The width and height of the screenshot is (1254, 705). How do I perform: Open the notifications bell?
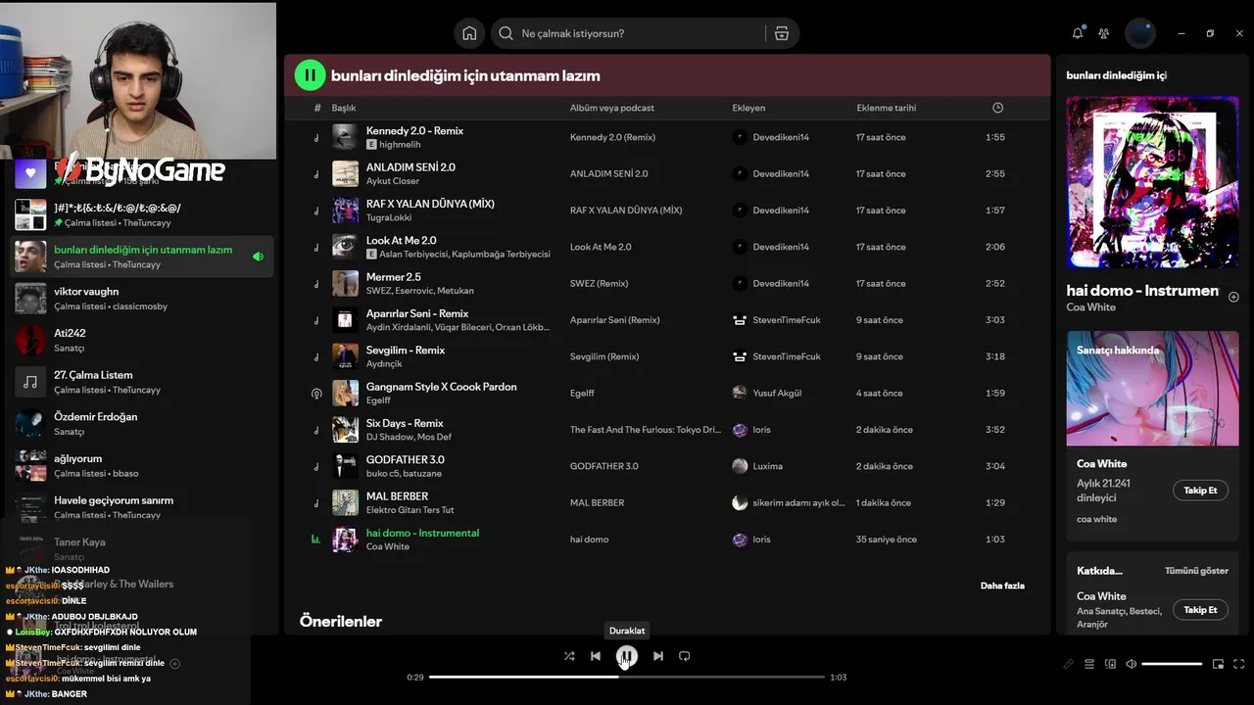click(x=1078, y=33)
